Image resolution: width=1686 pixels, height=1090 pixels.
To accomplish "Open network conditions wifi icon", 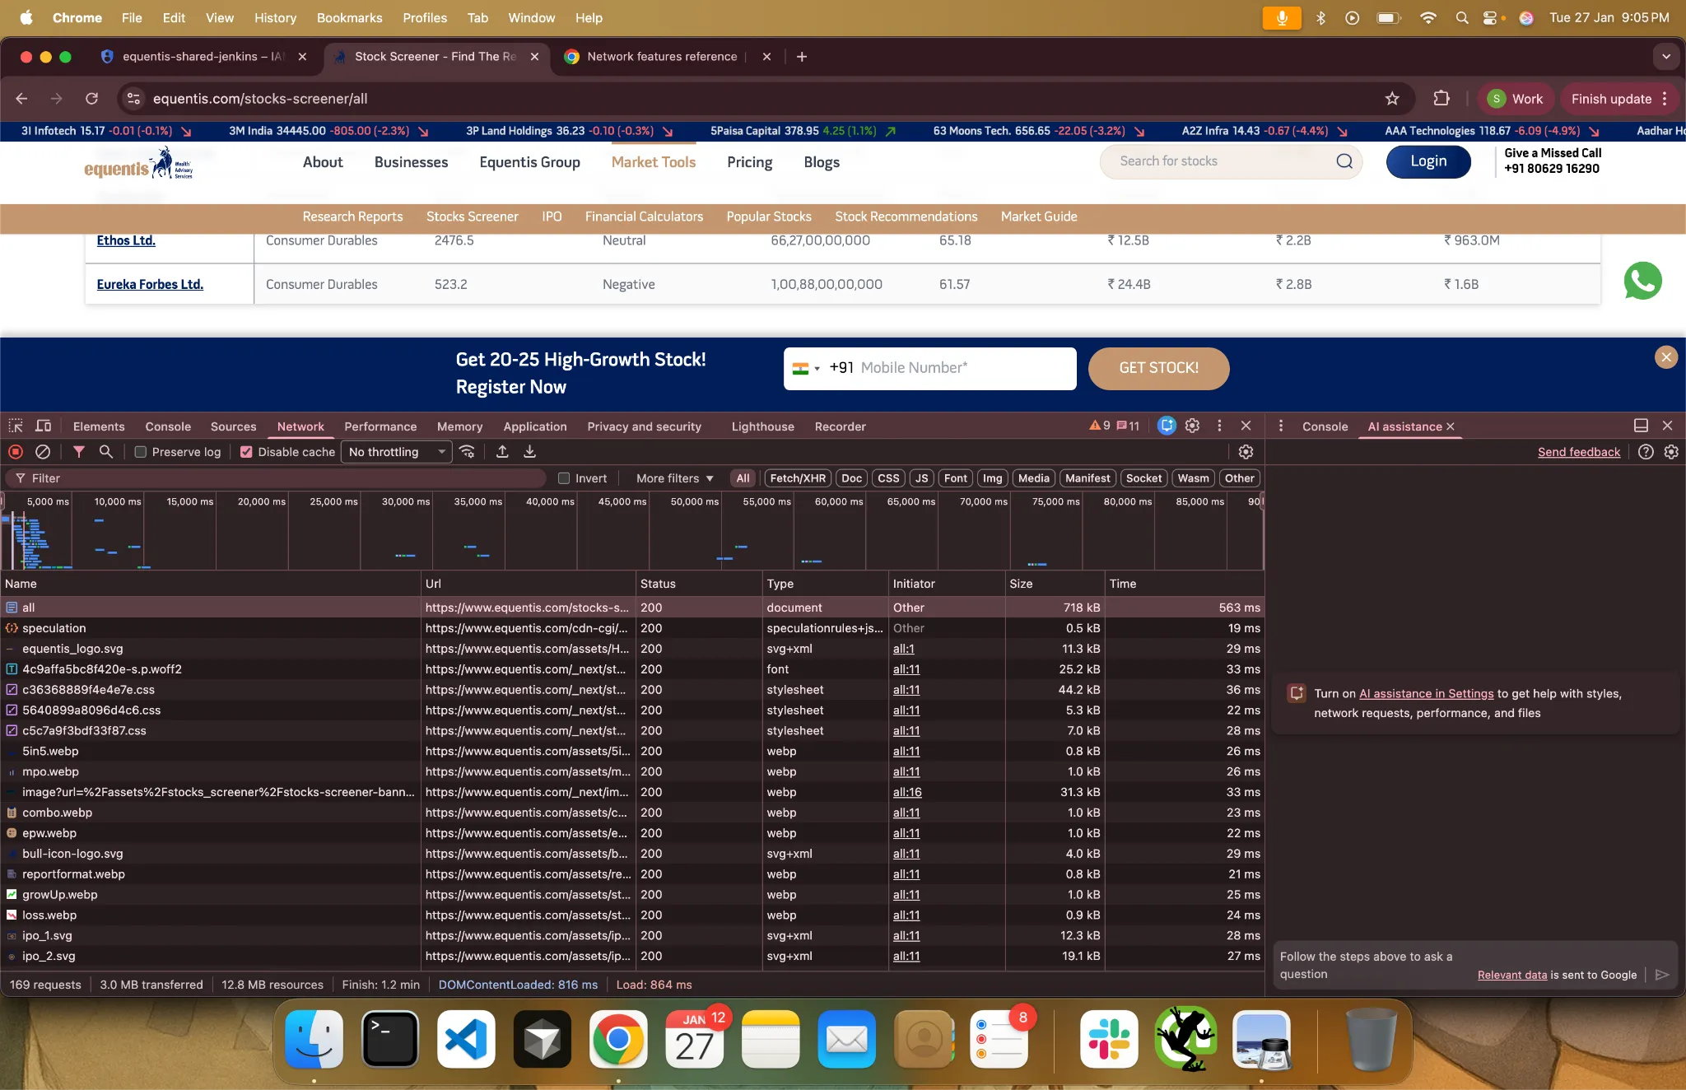I will click(x=468, y=451).
